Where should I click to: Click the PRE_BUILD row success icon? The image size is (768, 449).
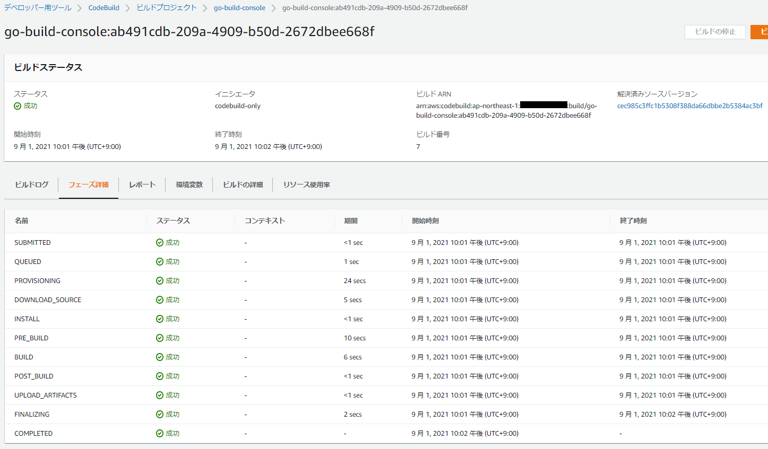pos(160,338)
